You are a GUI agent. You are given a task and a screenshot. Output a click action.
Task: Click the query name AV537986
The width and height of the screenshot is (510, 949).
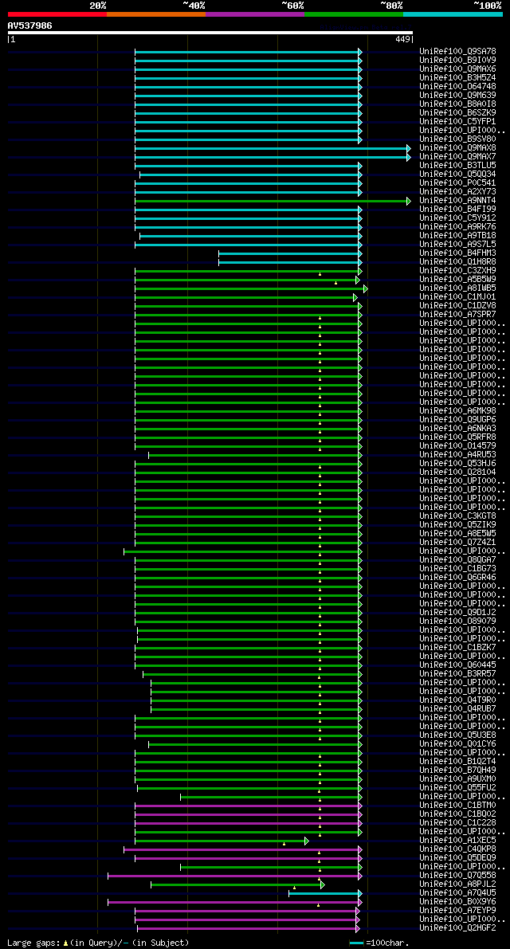tap(29, 25)
